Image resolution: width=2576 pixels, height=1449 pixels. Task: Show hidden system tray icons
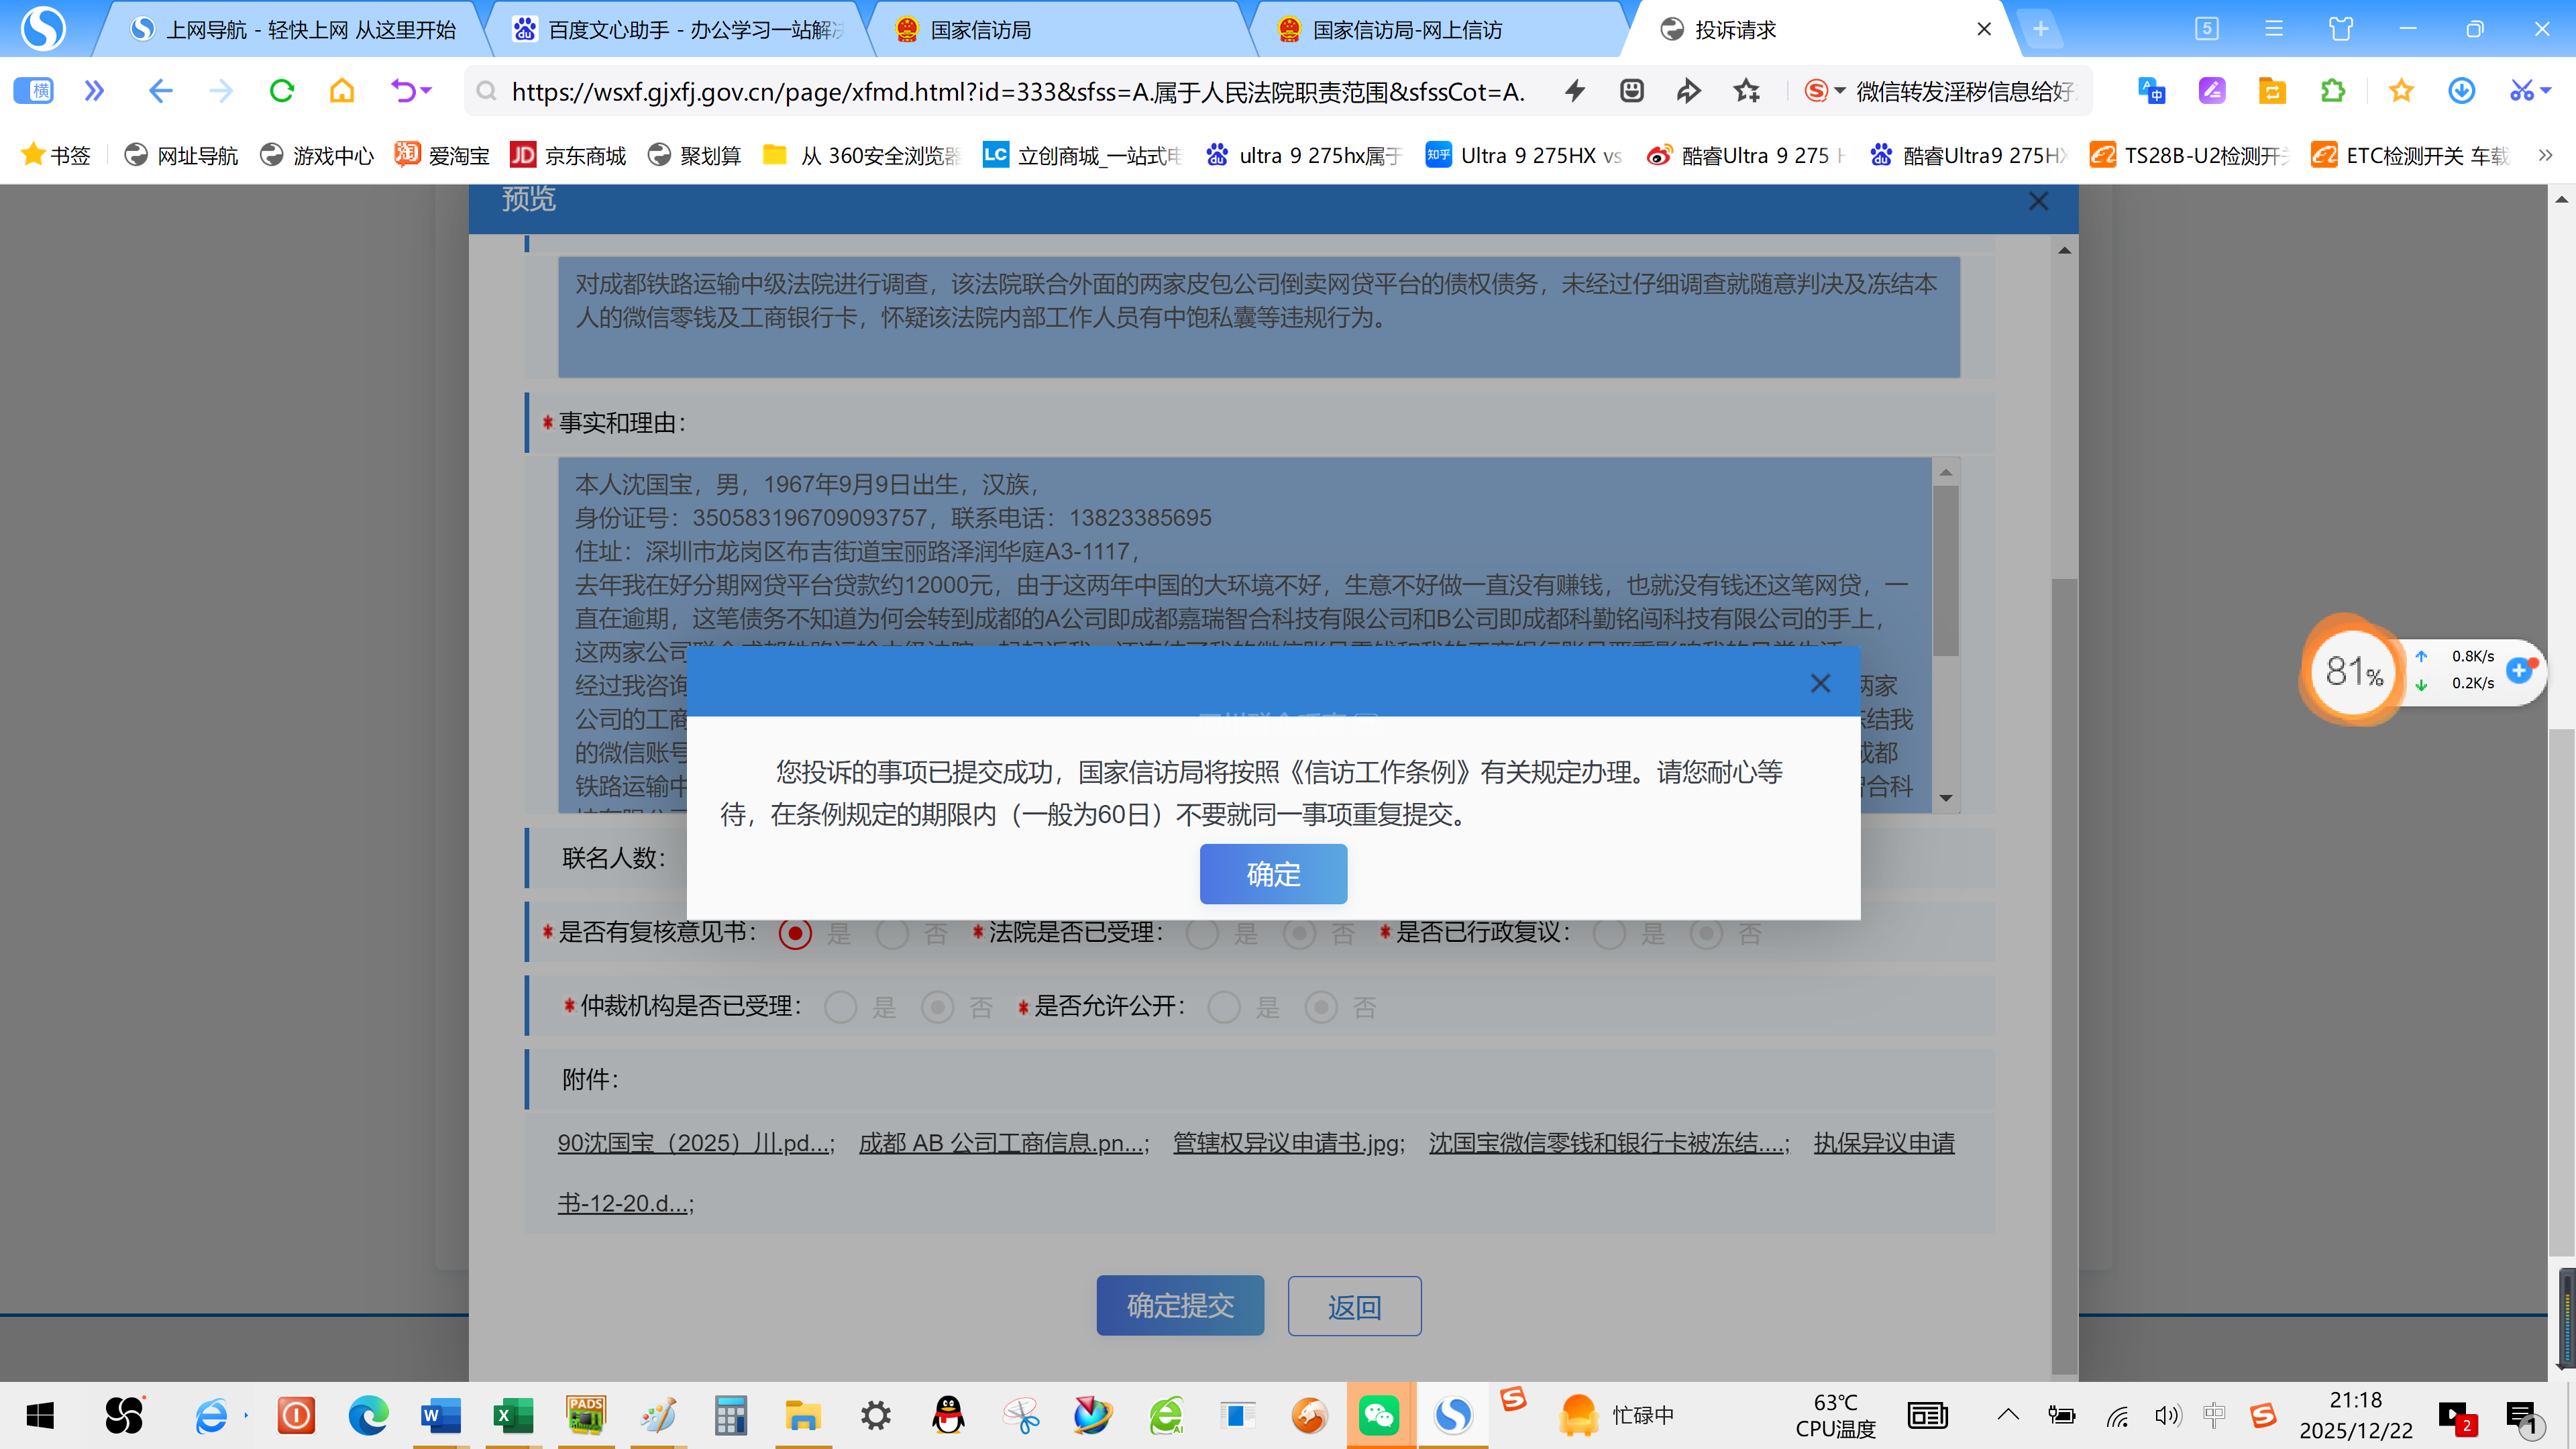[x=2007, y=1414]
